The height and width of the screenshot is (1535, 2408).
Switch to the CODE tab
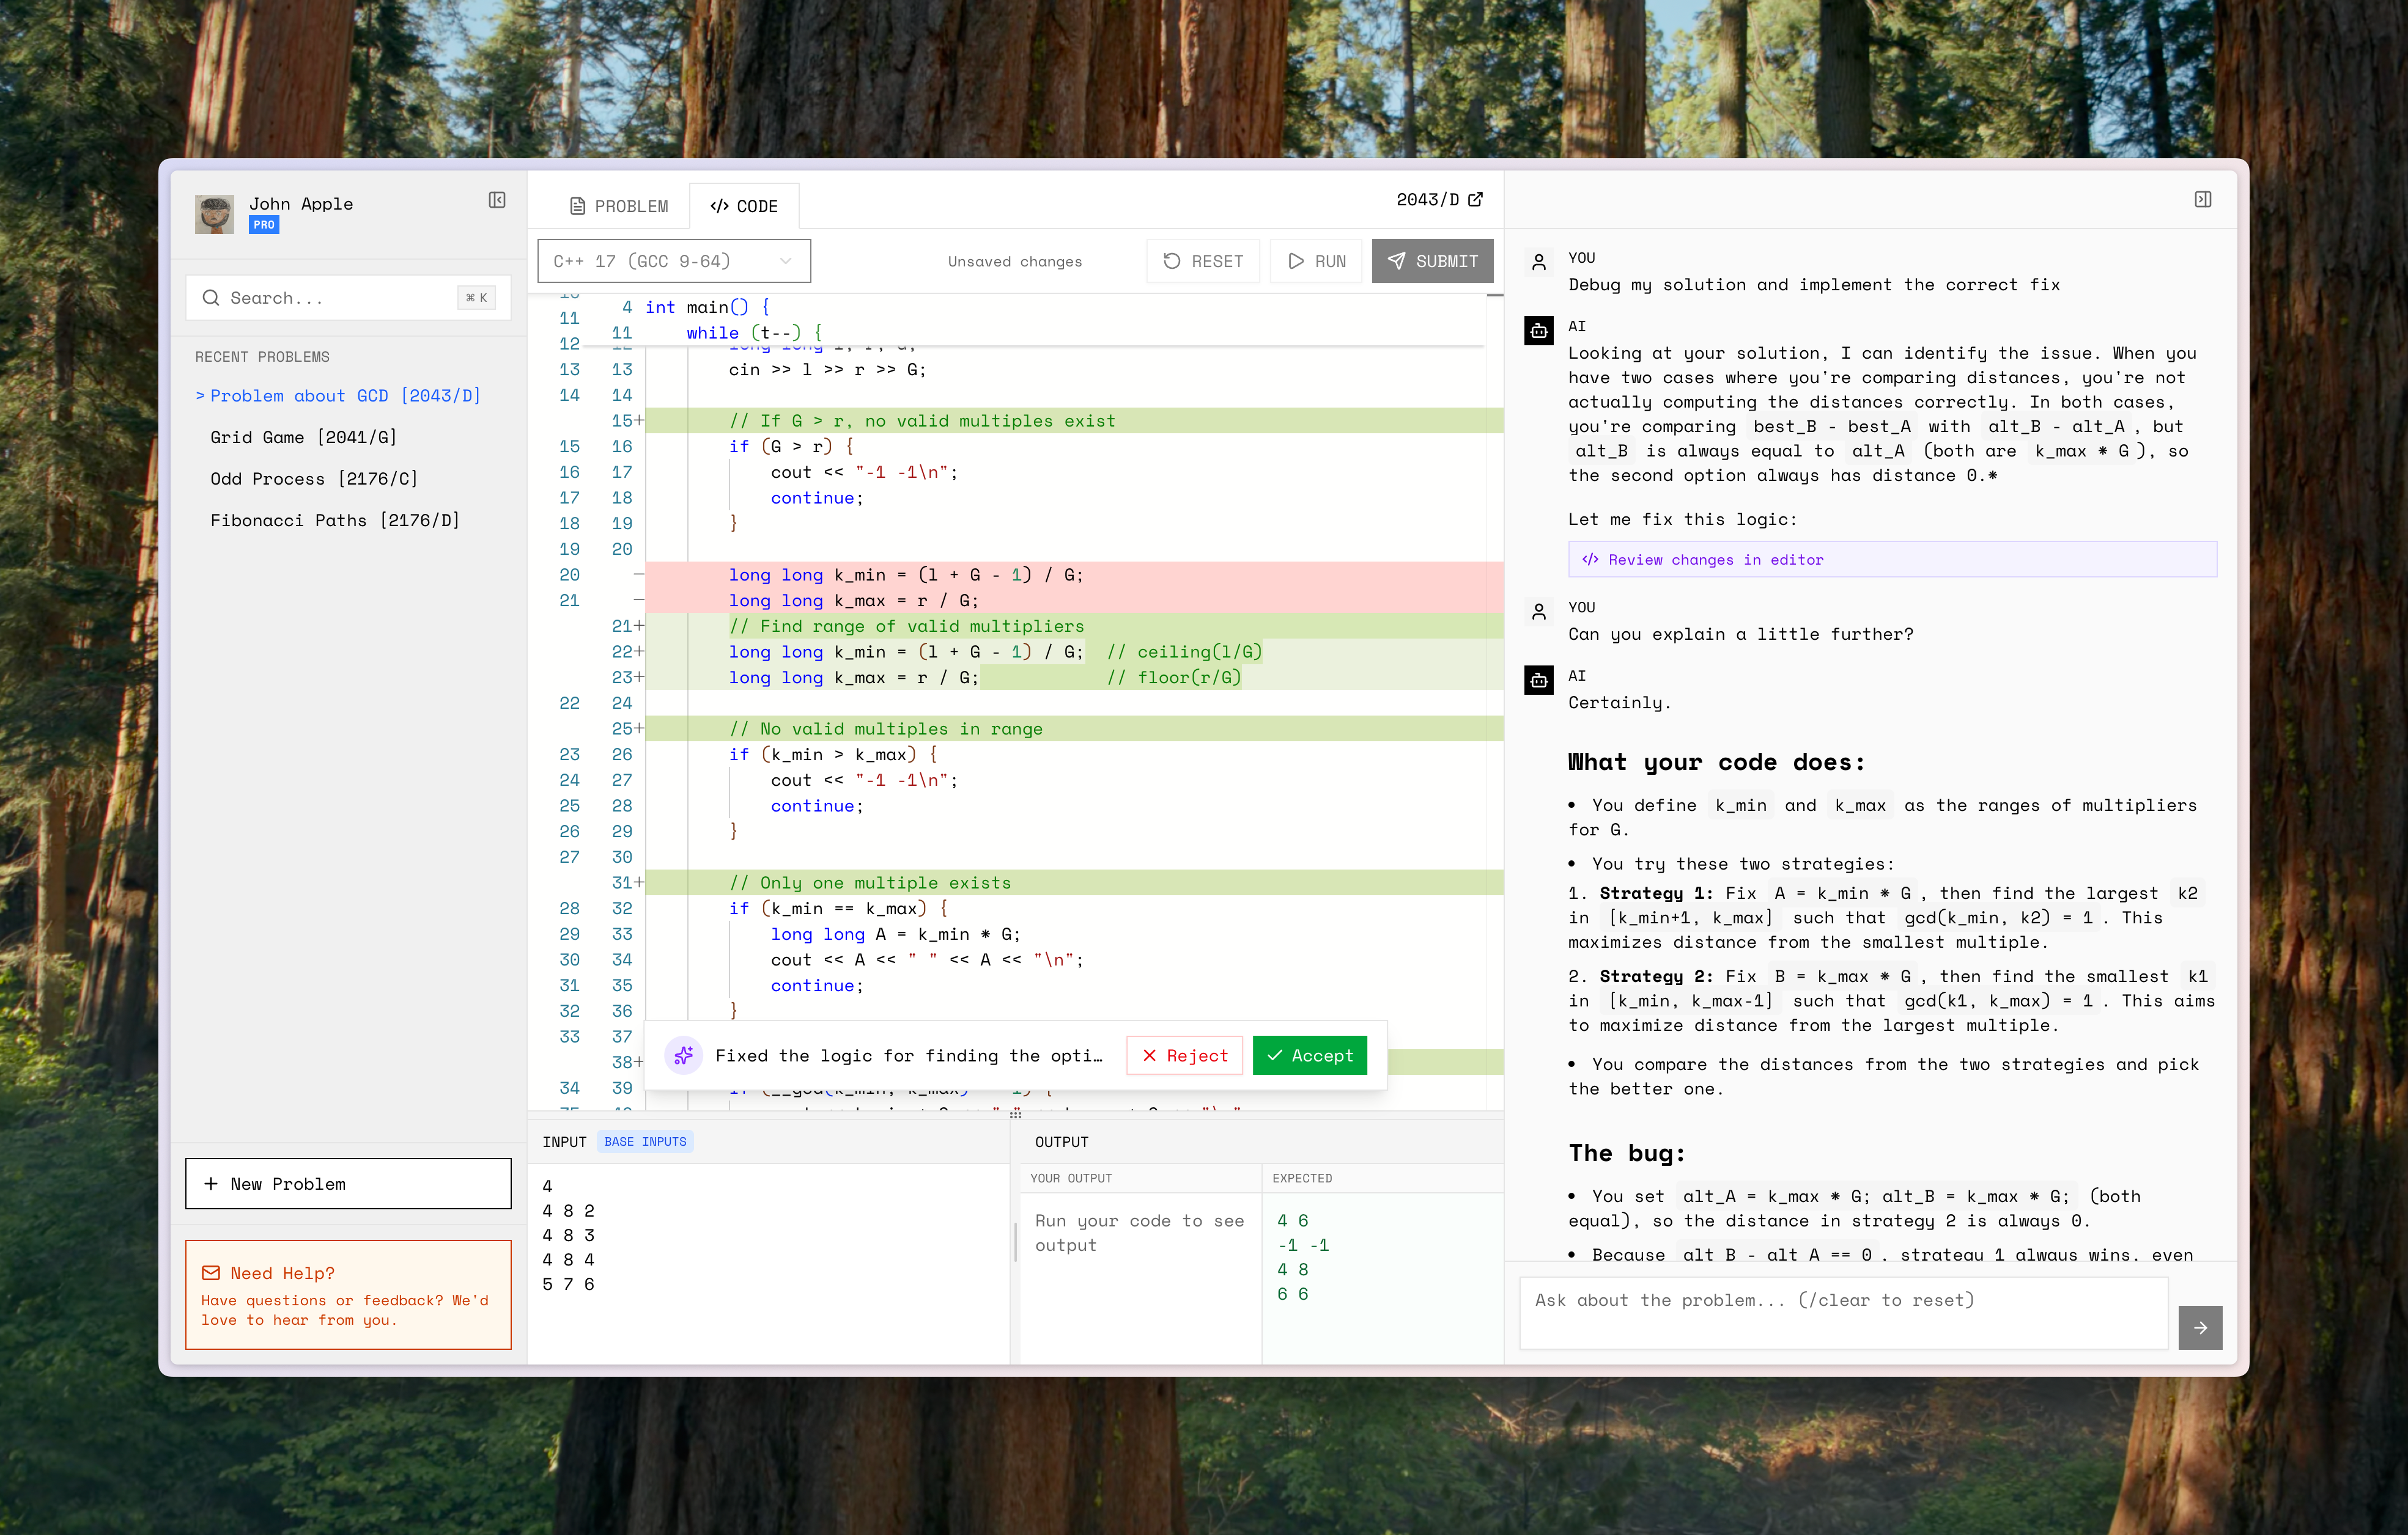click(x=744, y=206)
